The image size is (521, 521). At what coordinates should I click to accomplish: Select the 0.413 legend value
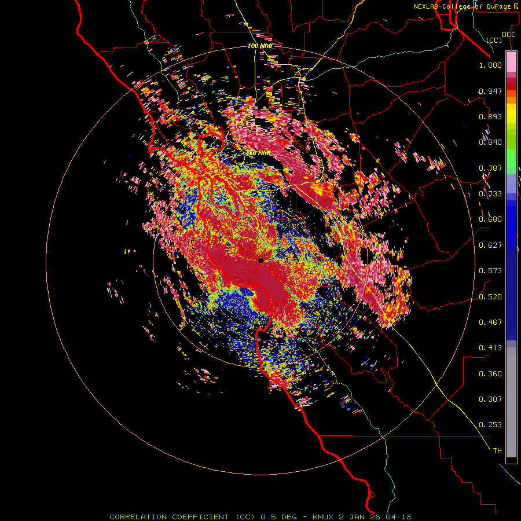tap(490, 348)
